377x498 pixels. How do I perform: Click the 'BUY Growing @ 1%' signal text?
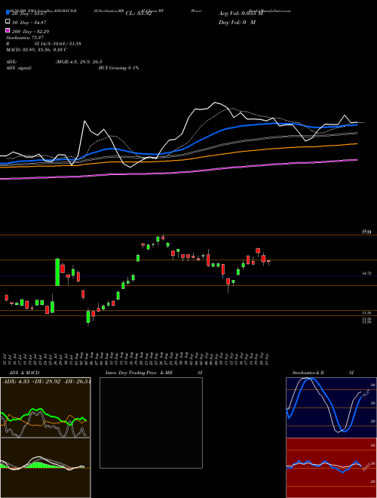point(118,68)
